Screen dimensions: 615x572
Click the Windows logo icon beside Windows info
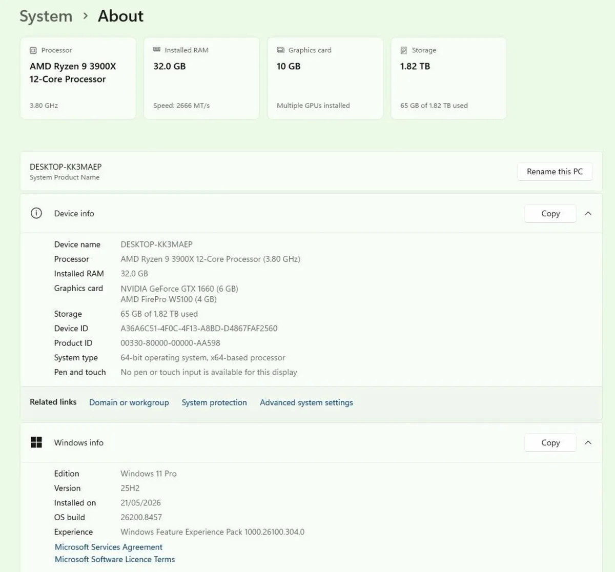[36, 442]
